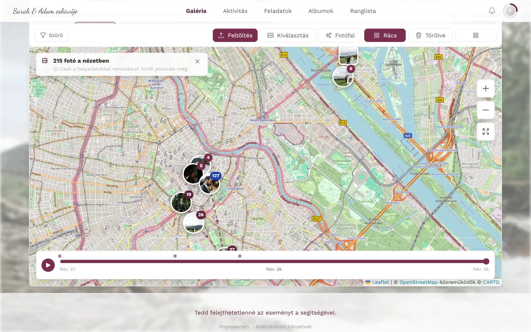Click the timeline slider end handle
The width and height of the screenshot is (531, 332).
tap(486, 262)
